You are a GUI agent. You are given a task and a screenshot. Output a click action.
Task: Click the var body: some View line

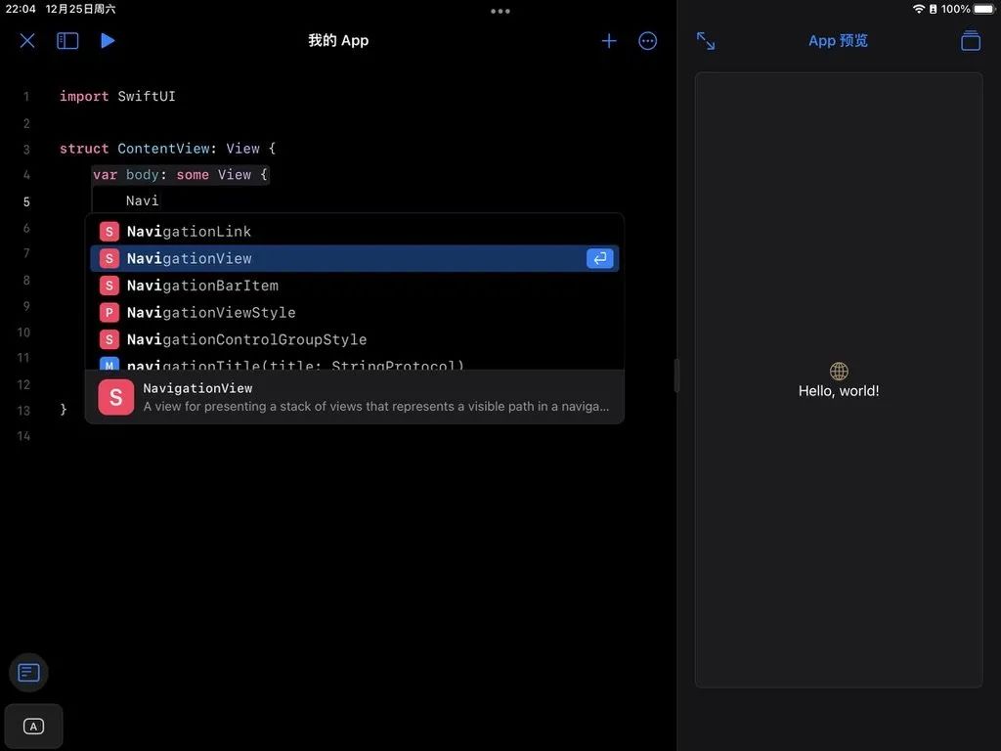[180, 175]
